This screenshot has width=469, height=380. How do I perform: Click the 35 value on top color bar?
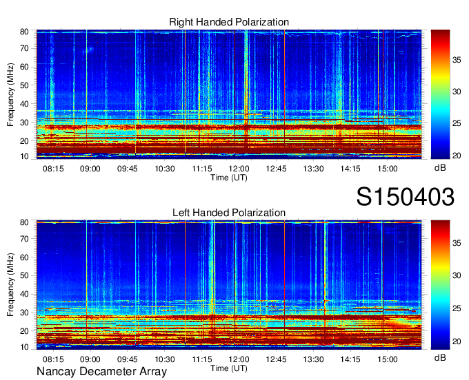tap(457, 60)
